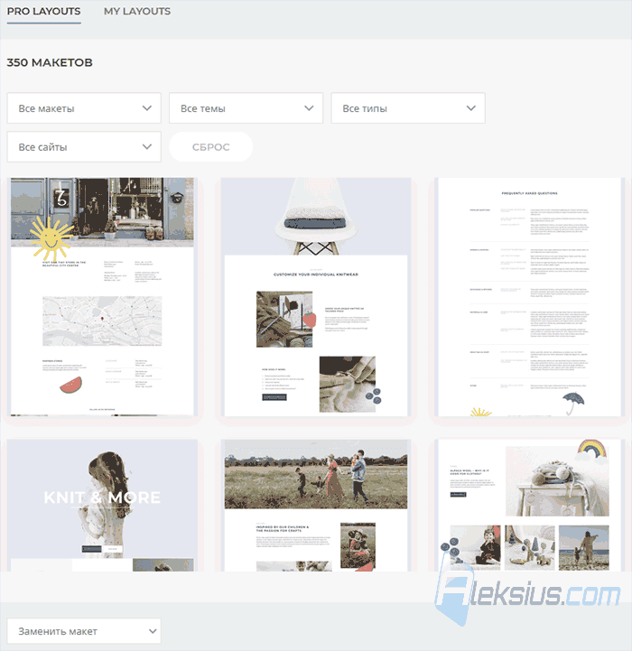This screenshot has height=651, width=632.
Task: Click the chevron arrow in 'Все сайты'
Action: tap(147, 146)
